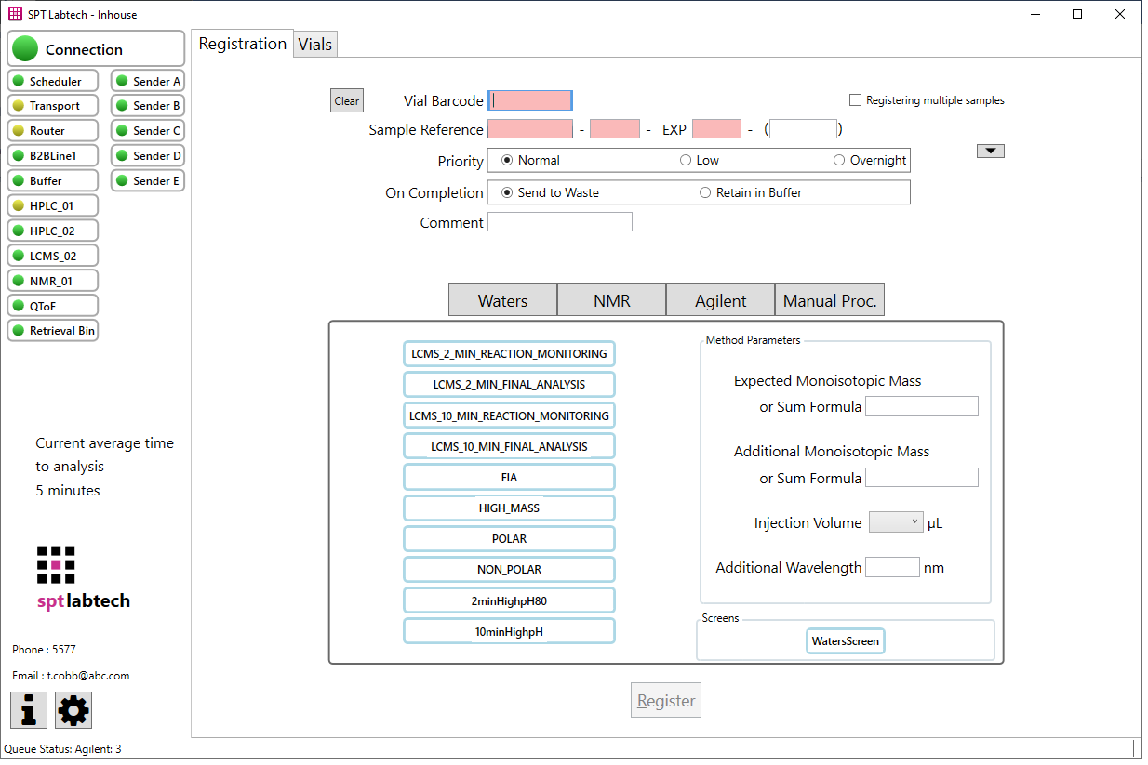The image size is (1148, 765).
Task: Enable Registering multiple samples
Action: point(854,99)
